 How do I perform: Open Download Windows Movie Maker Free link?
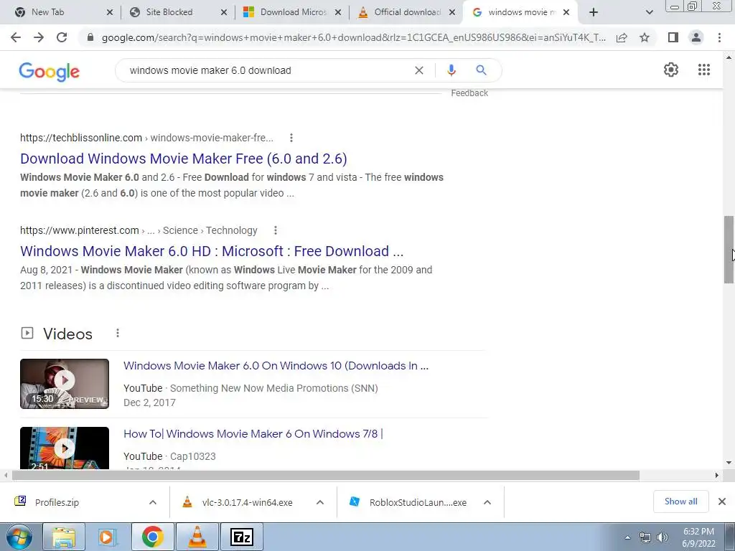click(x=183, y=159)
